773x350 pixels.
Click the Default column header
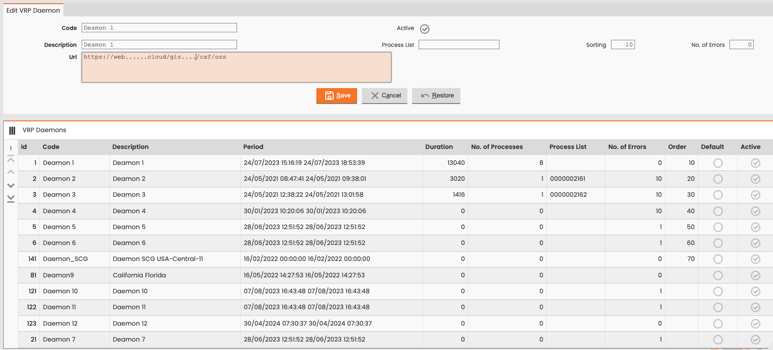[712, 147]
